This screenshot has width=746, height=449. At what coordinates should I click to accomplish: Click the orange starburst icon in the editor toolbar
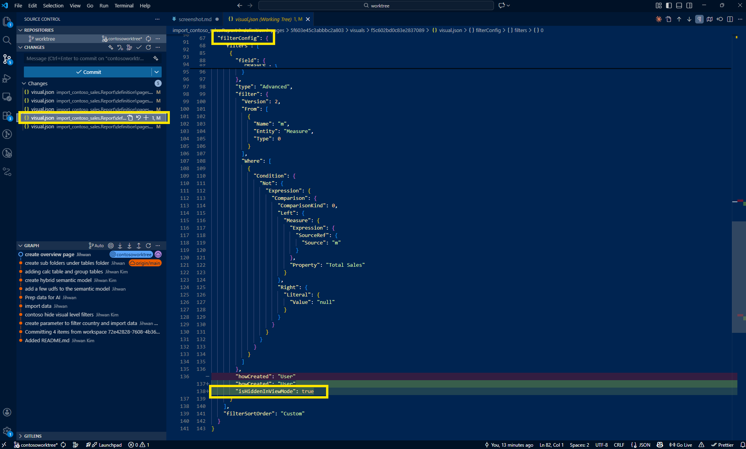(659, 19)
